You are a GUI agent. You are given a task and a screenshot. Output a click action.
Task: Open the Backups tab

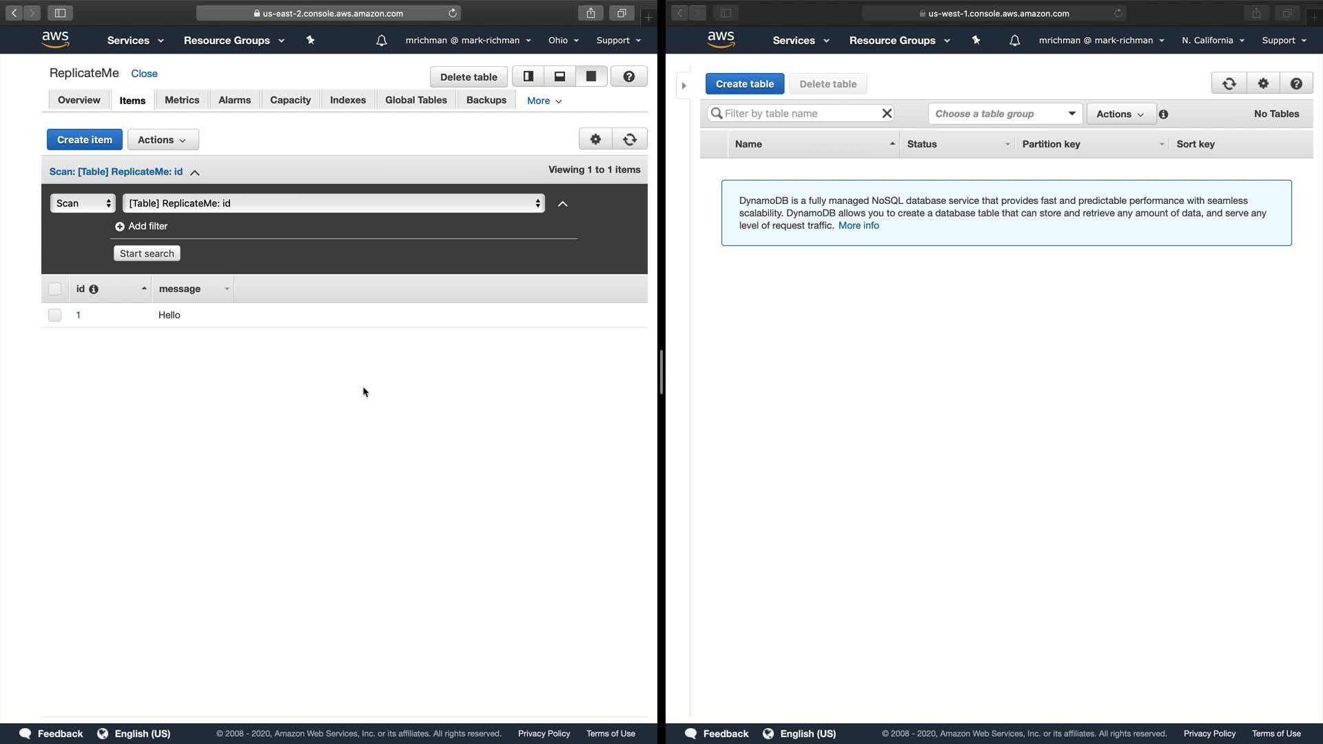point(486,101)
